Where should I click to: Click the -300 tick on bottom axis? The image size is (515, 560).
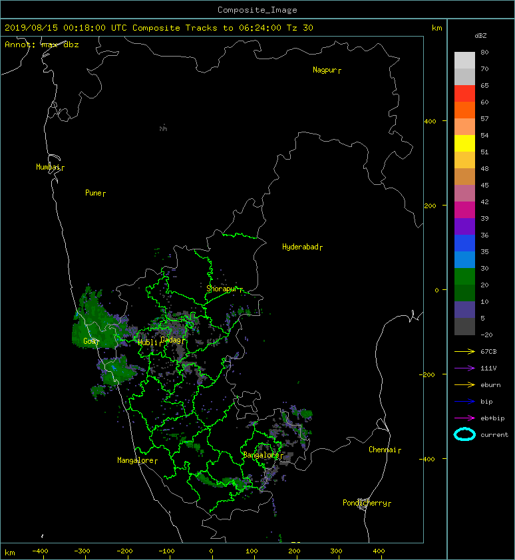pos(83,551)
